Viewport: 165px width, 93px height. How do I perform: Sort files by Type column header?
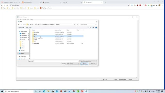click(x=68, y=30)
